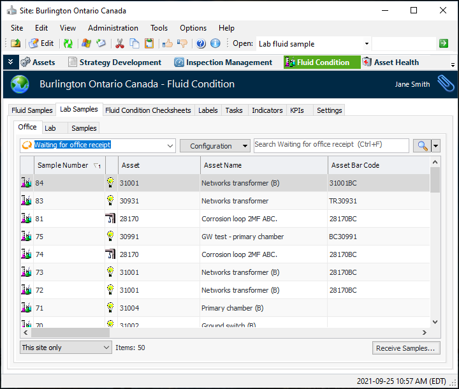Expand the Waiting for office receipt combo box
The width and height of the screenshot is (459, 389).
click(170, 146)
